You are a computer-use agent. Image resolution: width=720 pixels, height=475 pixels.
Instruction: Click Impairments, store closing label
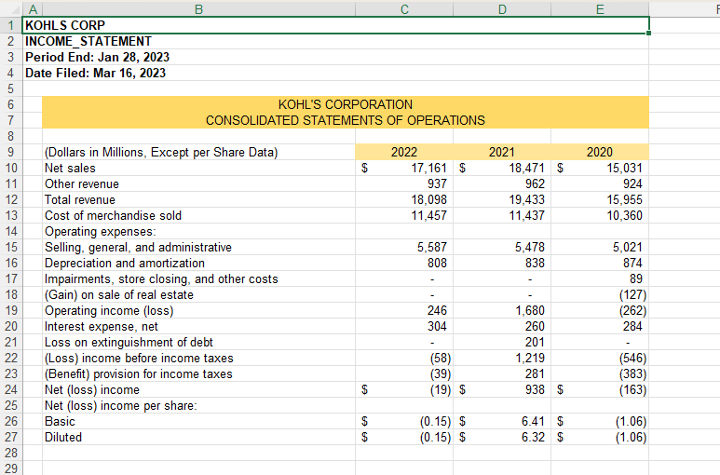click(161, 279)
